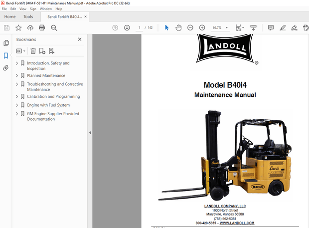309x228 pixels.
Task: Close the Bookmarks panel
Action: [x=80, y=39]
